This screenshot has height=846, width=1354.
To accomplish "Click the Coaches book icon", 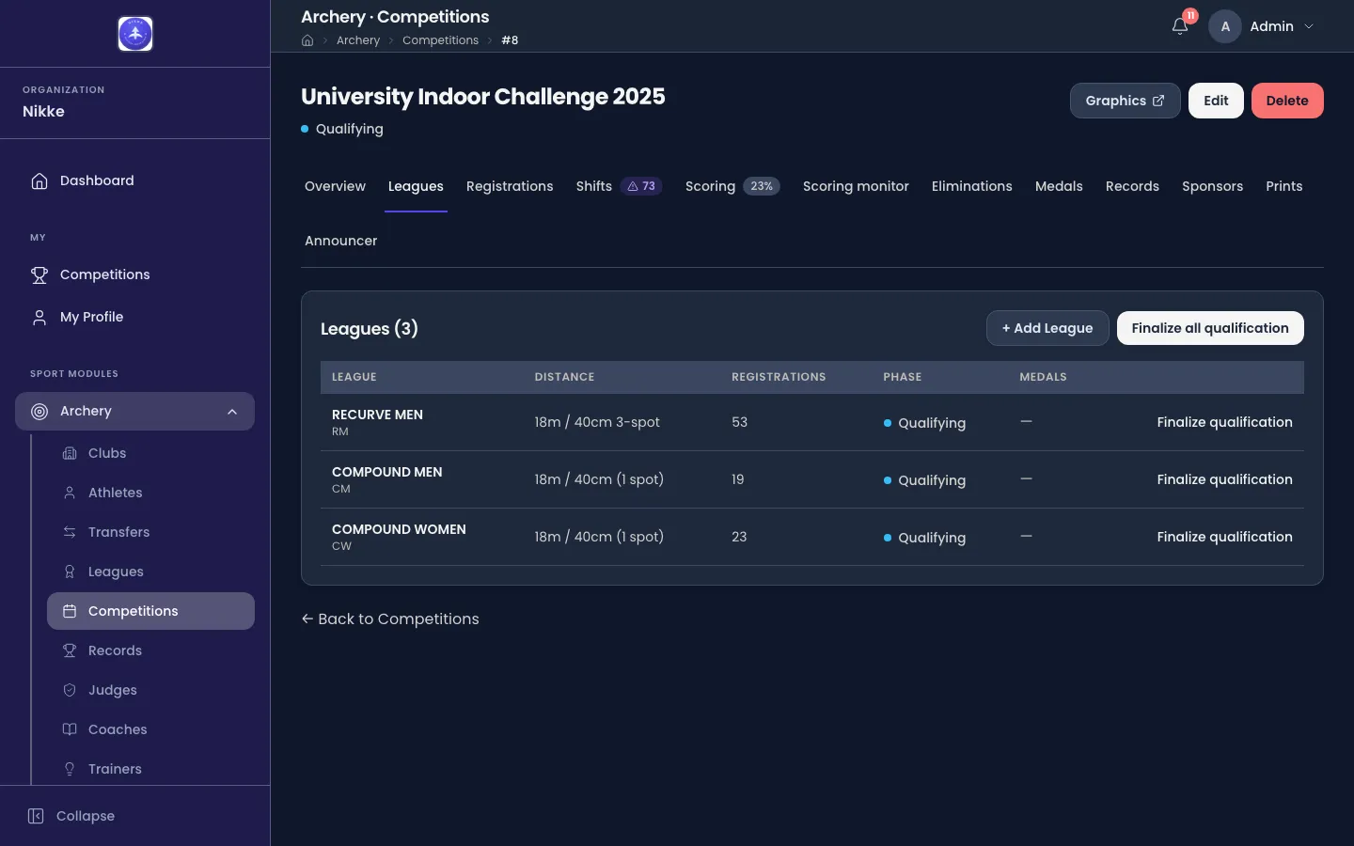I will pos(70,729).
